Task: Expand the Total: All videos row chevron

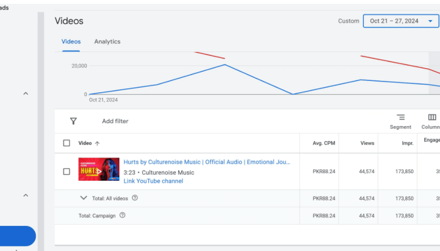Action: pyautogui.click(x=84, y=198)
